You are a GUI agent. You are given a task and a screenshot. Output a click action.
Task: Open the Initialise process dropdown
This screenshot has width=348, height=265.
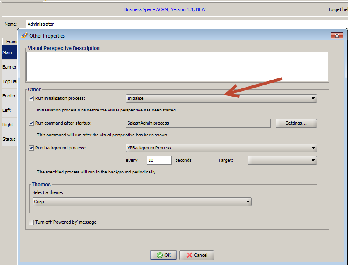221,98
